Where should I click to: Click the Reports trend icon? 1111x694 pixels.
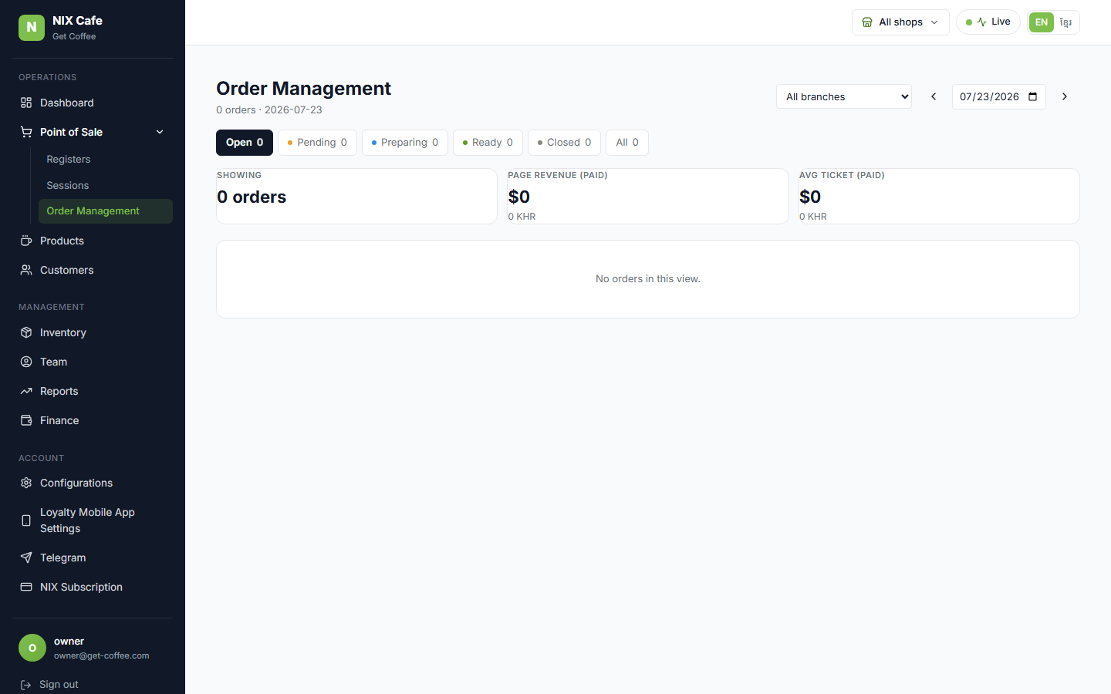click(x=26, y=391)
